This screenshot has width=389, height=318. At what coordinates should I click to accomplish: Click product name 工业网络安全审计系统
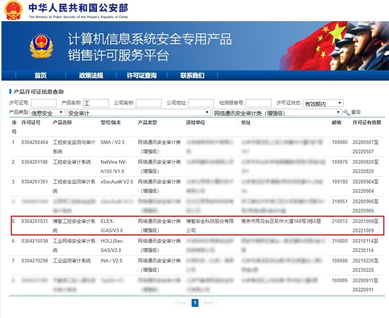click(74, 245)
